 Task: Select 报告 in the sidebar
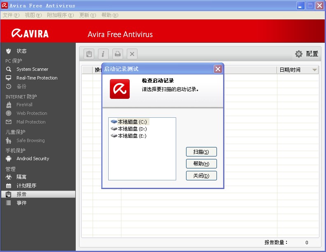[x=38, y=194]
